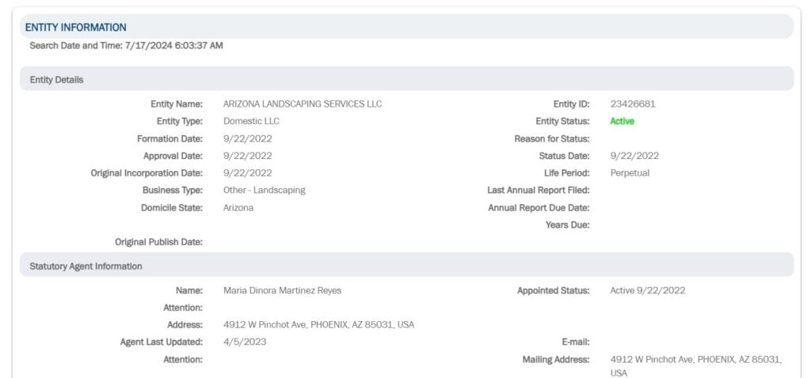Click the Perpetual life period value
This screenshot has width=811, height=378.
click(630, 173)
